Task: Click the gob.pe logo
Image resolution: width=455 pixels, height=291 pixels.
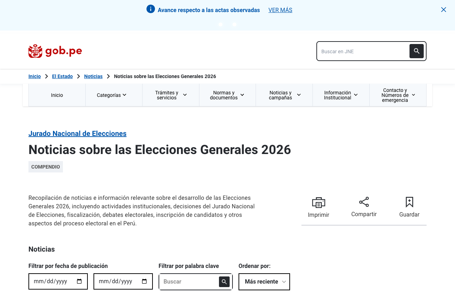Action: (55, 51)
